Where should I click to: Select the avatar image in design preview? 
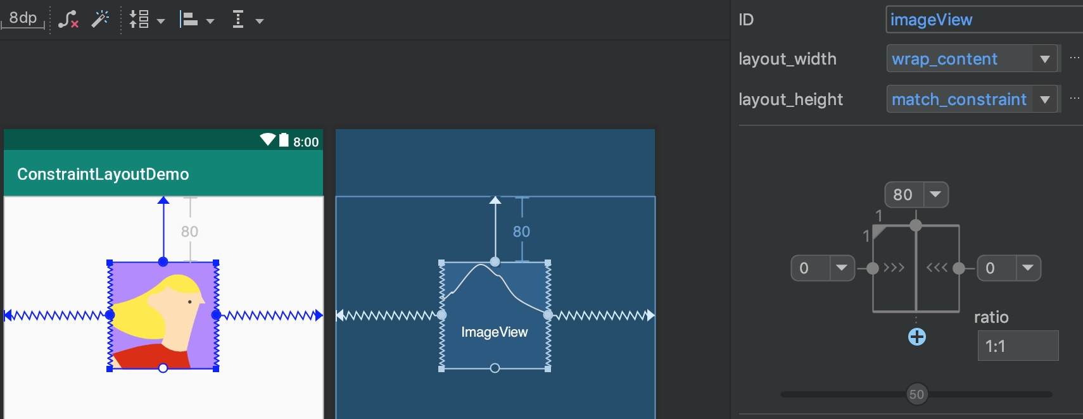pyautogui.click(x=163, y=315)
